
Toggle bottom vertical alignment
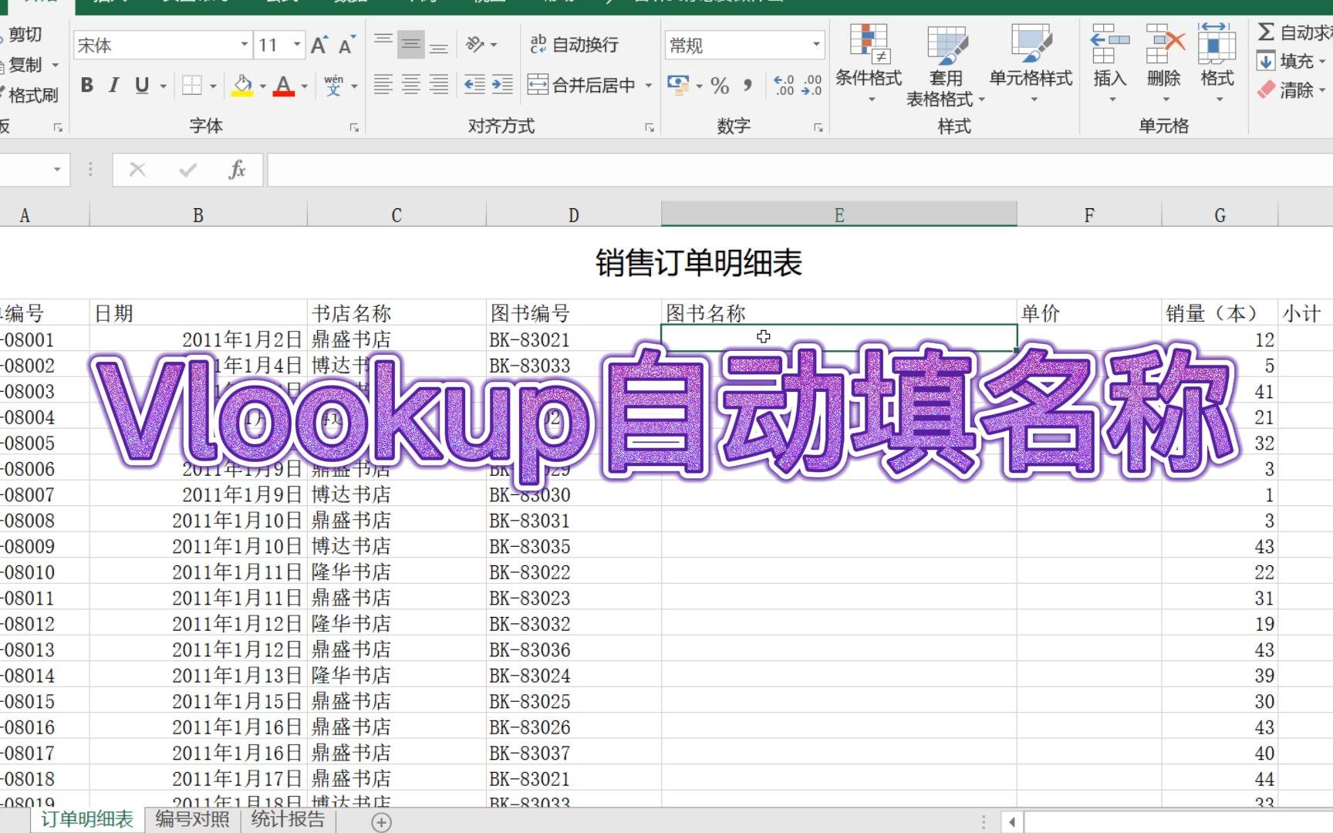tap(439, 45)
